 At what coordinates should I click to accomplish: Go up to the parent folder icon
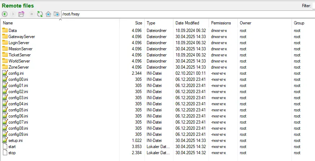21,14
